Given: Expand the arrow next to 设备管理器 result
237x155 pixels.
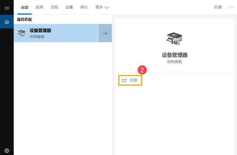Looking at the screenshot, I should pos(105,33).
